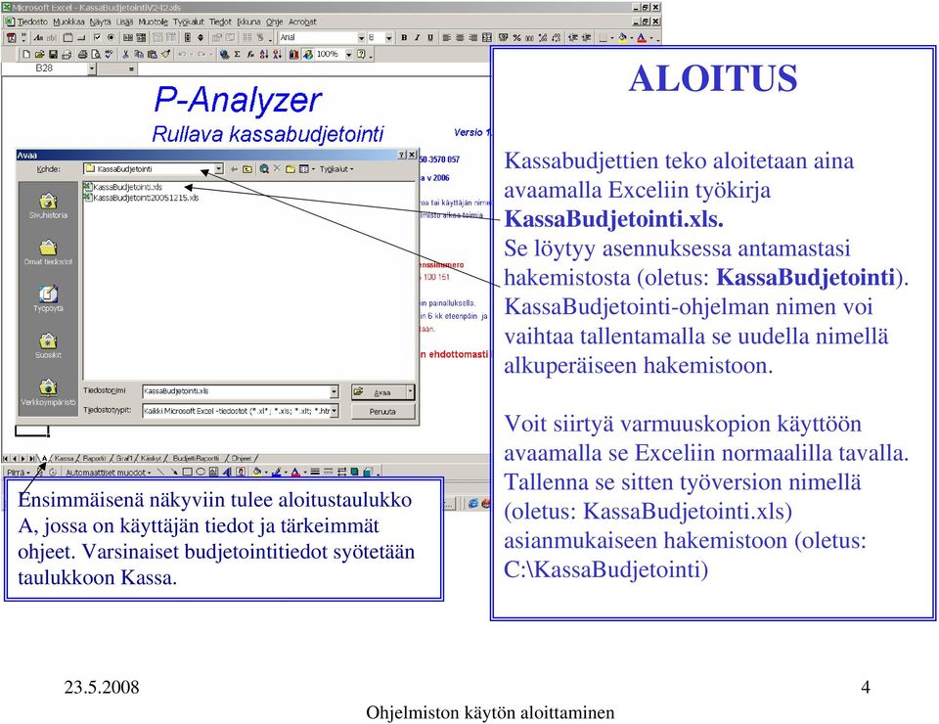Open the 100% zoom dropdown
The height and width of the screenshot is (724, 939).
pos(348,55)
